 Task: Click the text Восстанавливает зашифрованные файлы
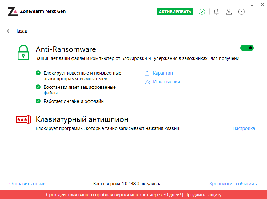coord(80,90)
